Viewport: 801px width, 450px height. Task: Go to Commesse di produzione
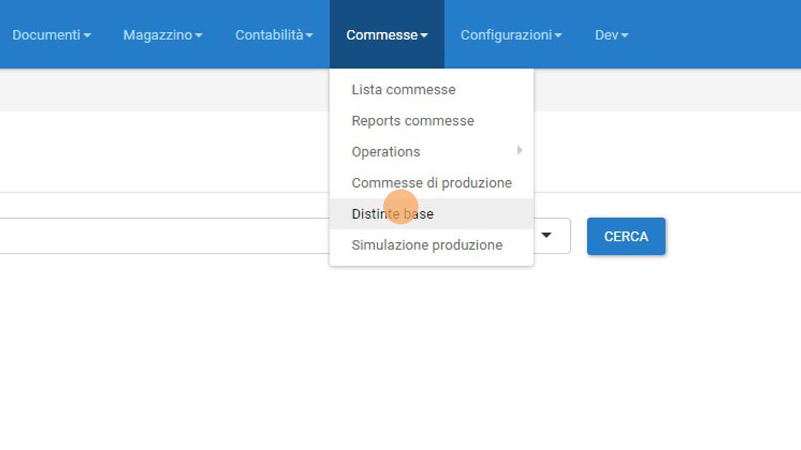click(x=431, y=183)
